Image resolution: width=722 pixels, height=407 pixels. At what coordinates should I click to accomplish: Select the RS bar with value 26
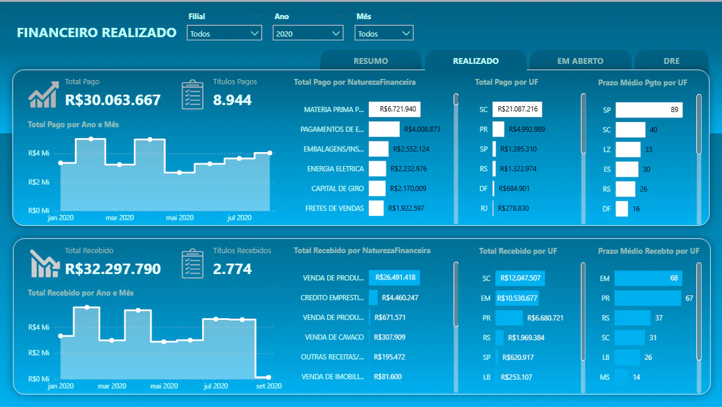pyautogui.click(x=626, y=189)
